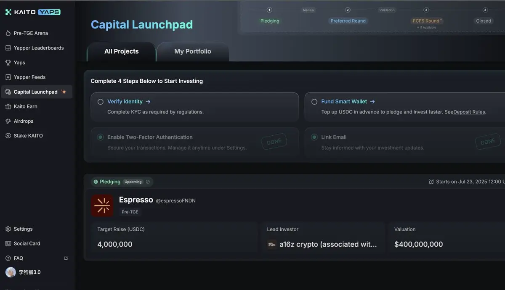
Task: Click the Capital Launchpad page heading
Action: click(142, 24)
